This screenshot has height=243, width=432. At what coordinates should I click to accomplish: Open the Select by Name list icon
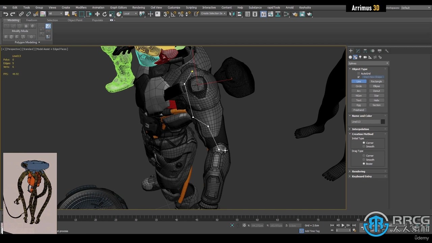point(74,14)
